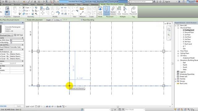Click the keyword search input field

click(141, 2)
